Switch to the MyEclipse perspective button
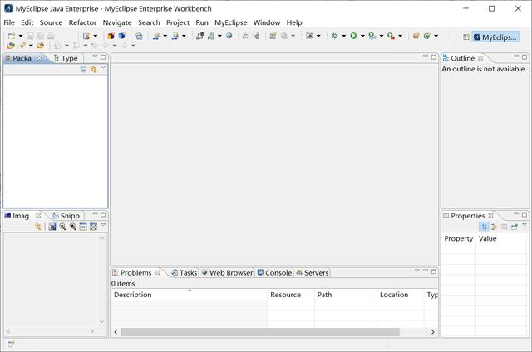532x352 pixels. 495,37
